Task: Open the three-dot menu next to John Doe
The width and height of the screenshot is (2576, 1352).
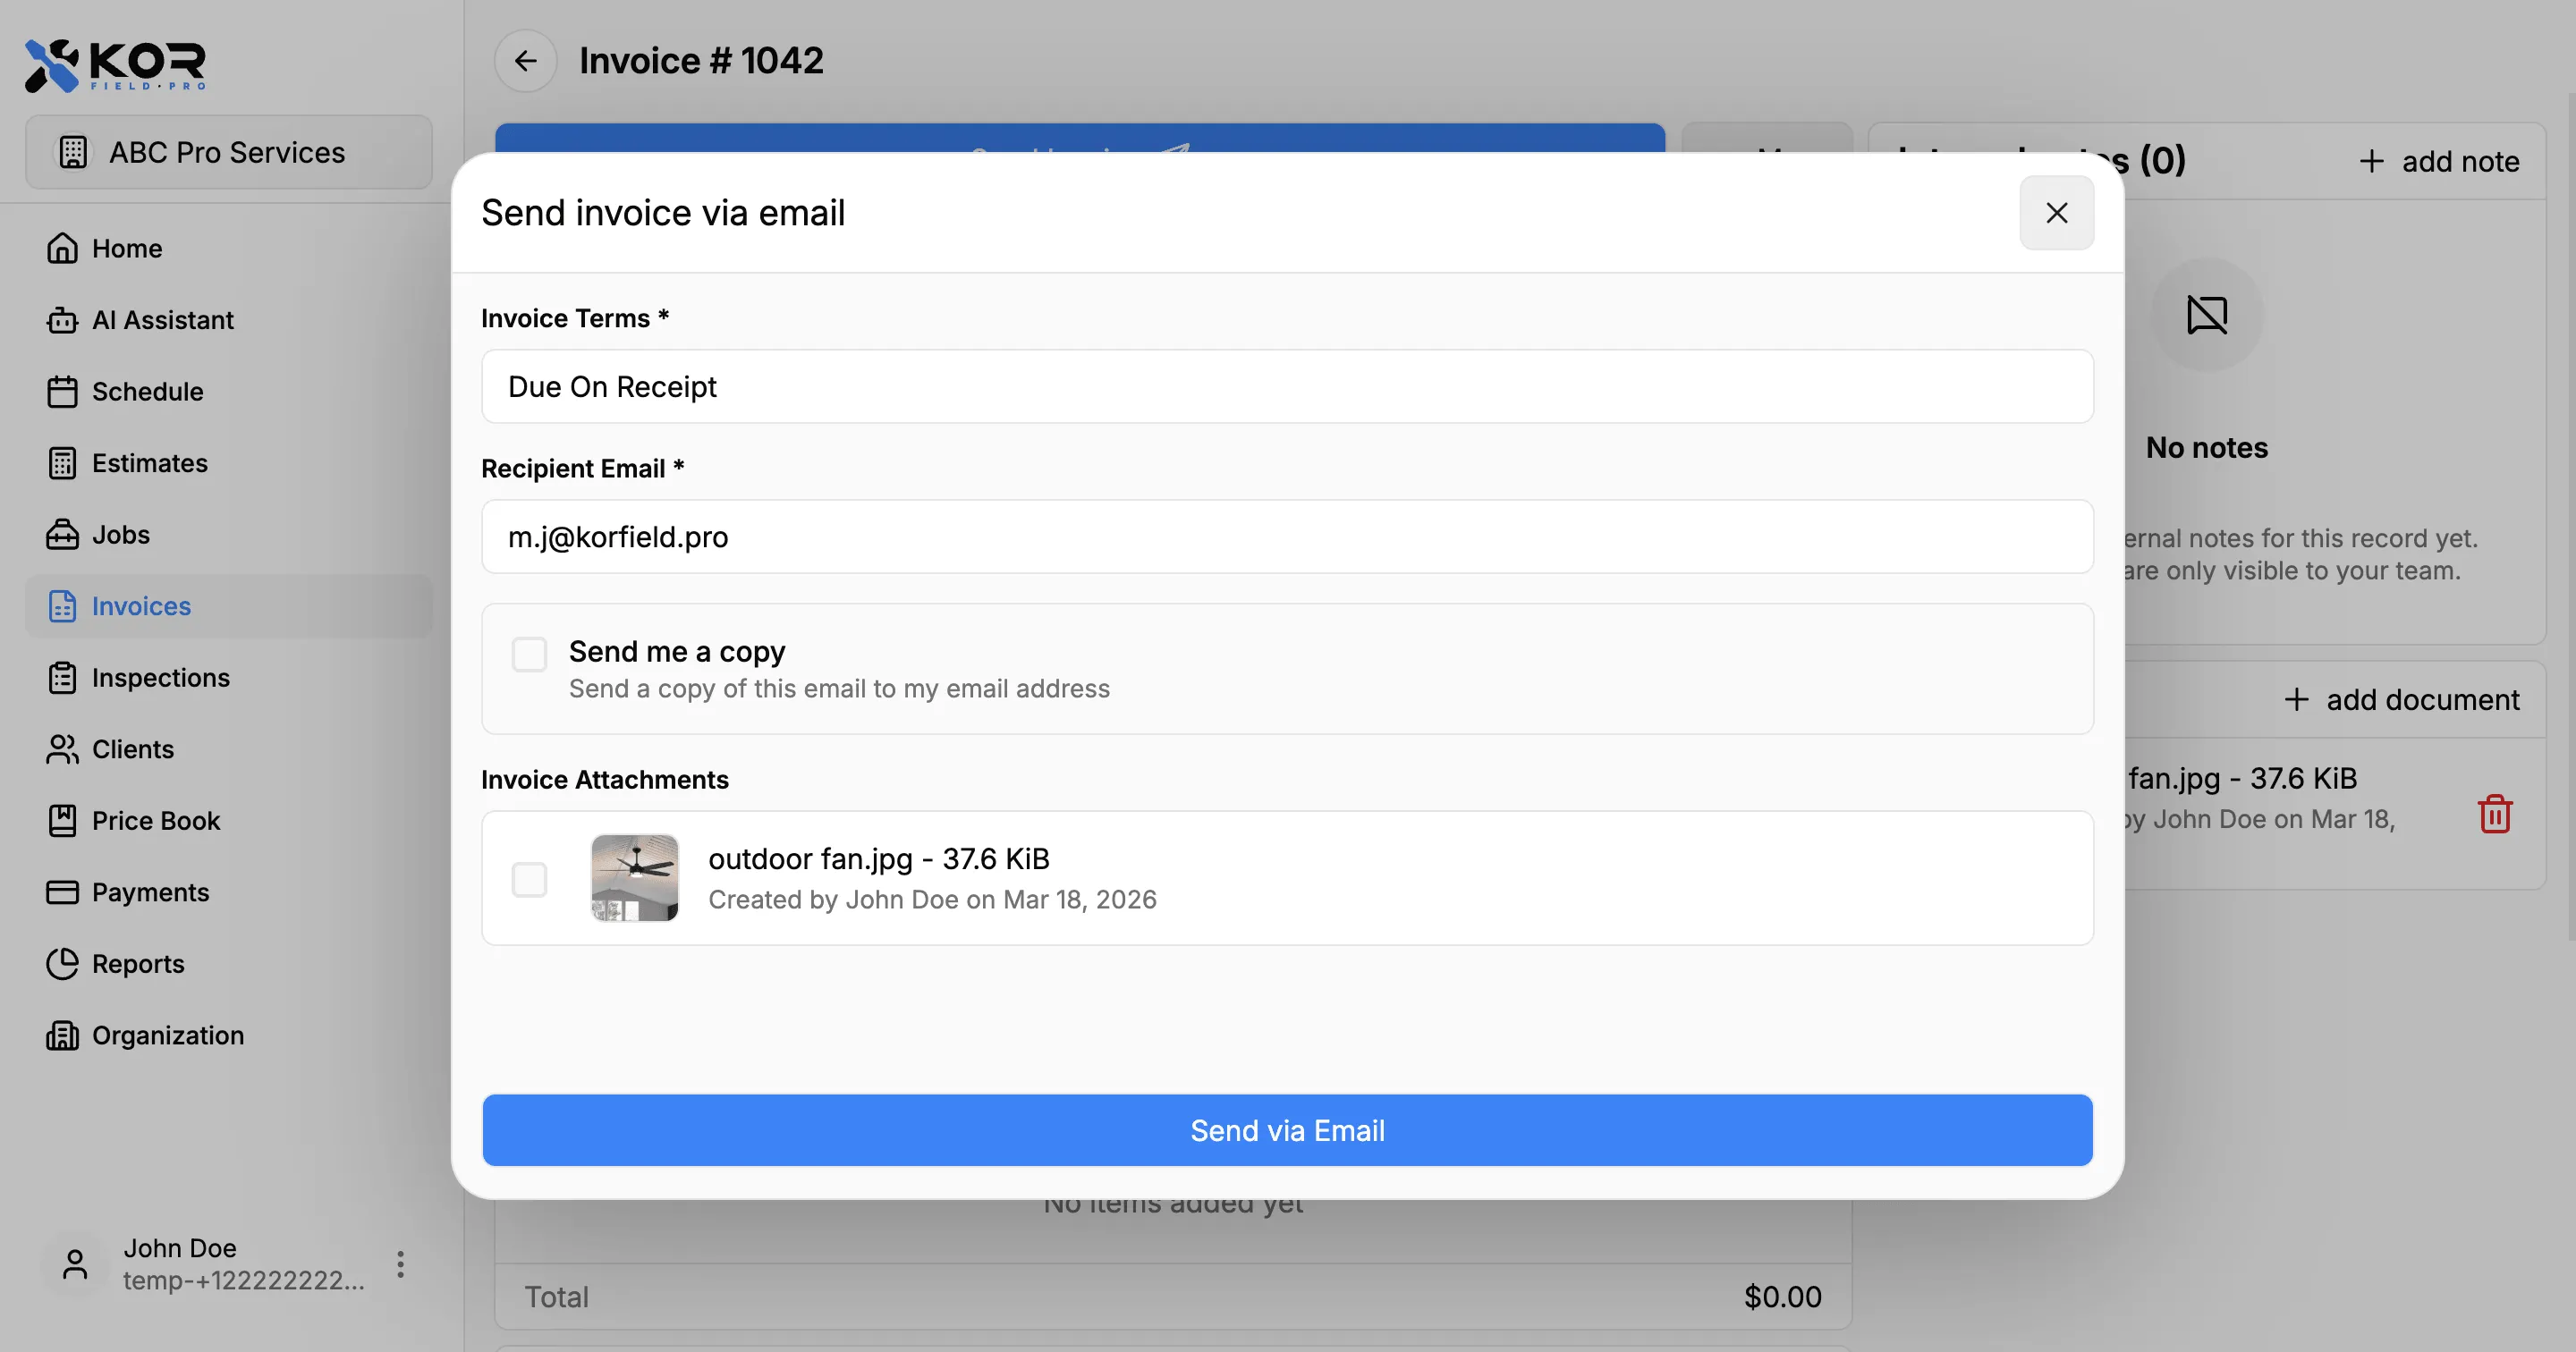Action: click(399, 1264)
